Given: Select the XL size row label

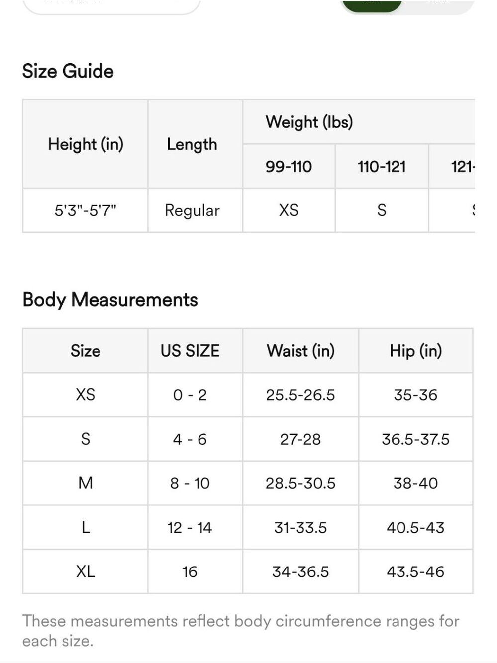Looking at the screenshot, I should click(86, 571).
